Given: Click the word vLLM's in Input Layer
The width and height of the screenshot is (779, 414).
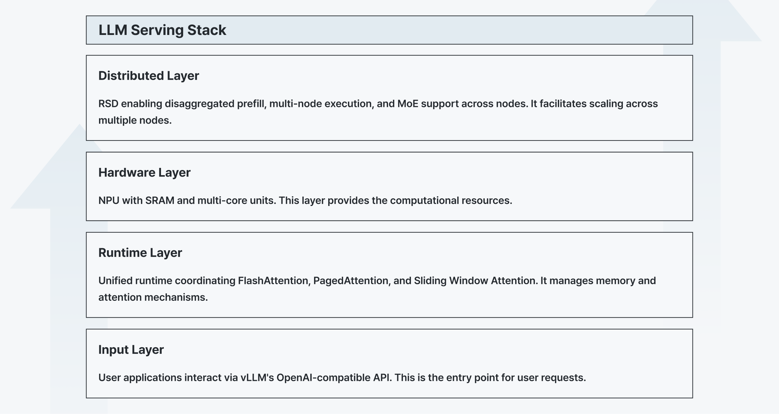Looking at the screenshot, I should click(x=257, y=378).
